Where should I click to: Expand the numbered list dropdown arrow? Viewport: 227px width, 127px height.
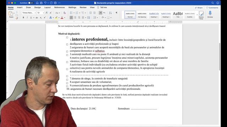click(x=79, y=13)
